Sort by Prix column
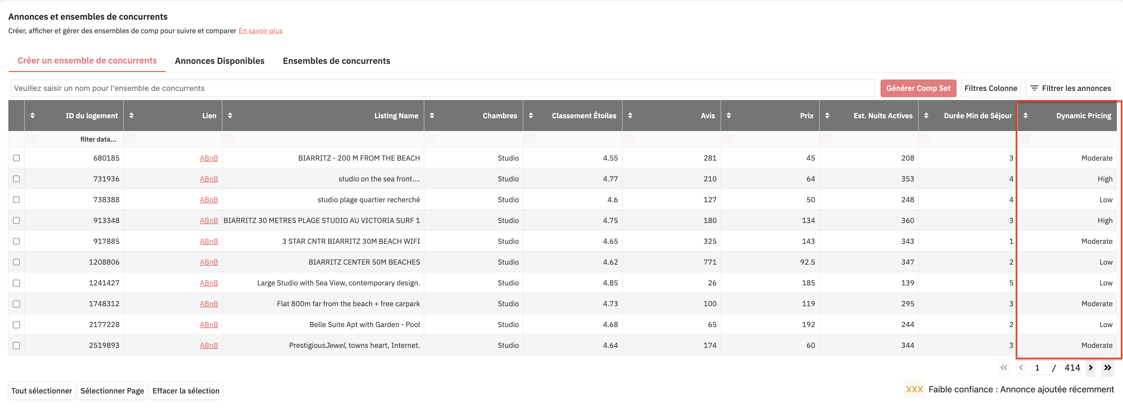 coord(729,115)
